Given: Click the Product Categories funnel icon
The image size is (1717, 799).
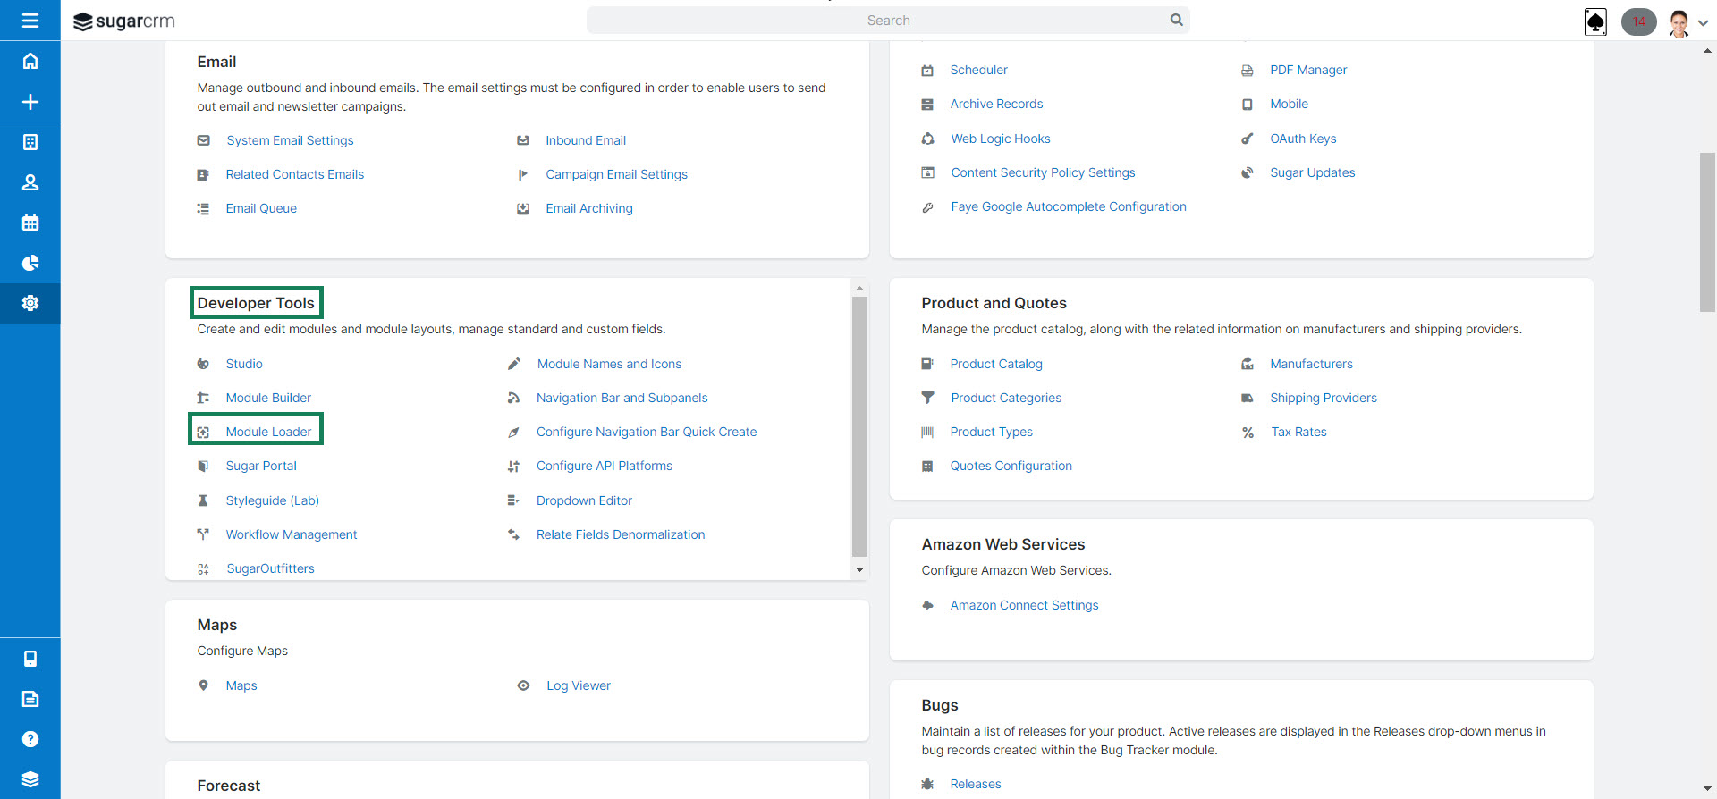Looking at the screenshot, I should click(927, 398).
